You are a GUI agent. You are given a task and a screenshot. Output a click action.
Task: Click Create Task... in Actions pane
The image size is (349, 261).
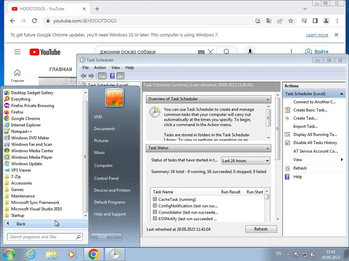tap(305, 118)
